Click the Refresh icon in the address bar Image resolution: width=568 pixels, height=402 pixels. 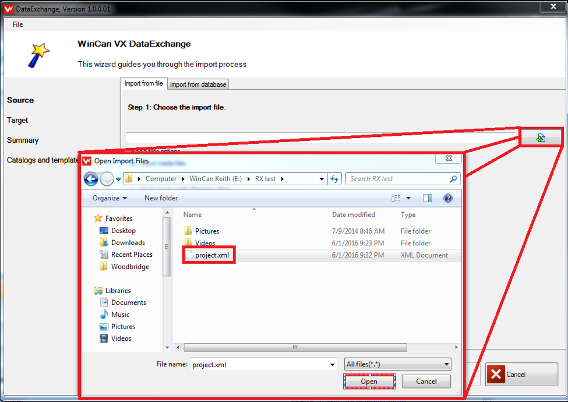[334, 179]
